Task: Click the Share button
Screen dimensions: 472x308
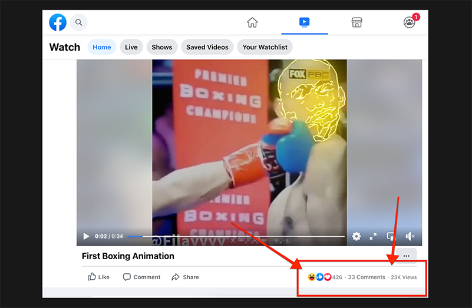Action: click(185, 277)
